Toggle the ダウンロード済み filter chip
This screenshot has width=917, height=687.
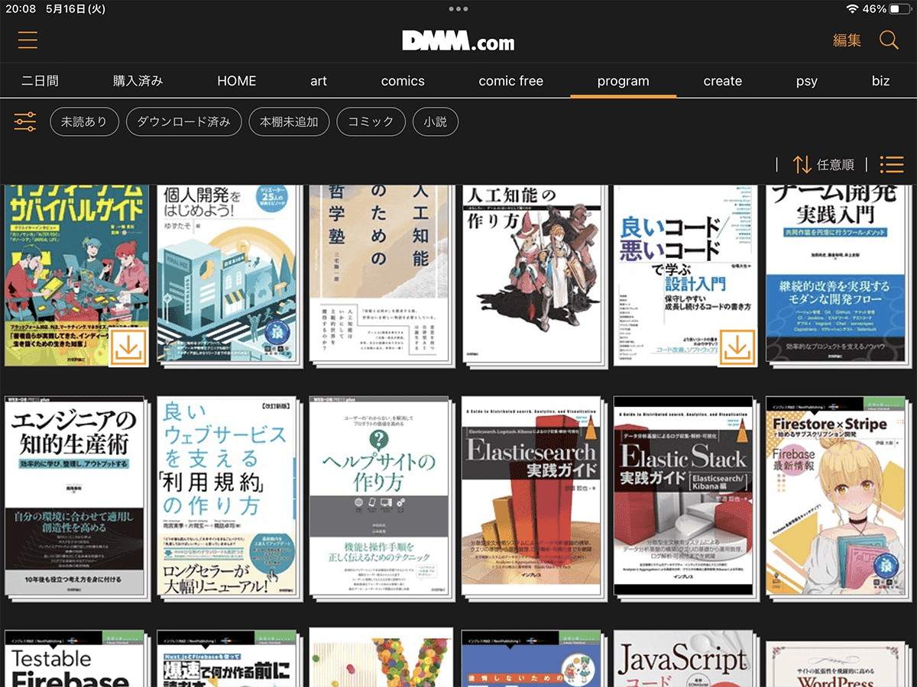coord(184,121)
